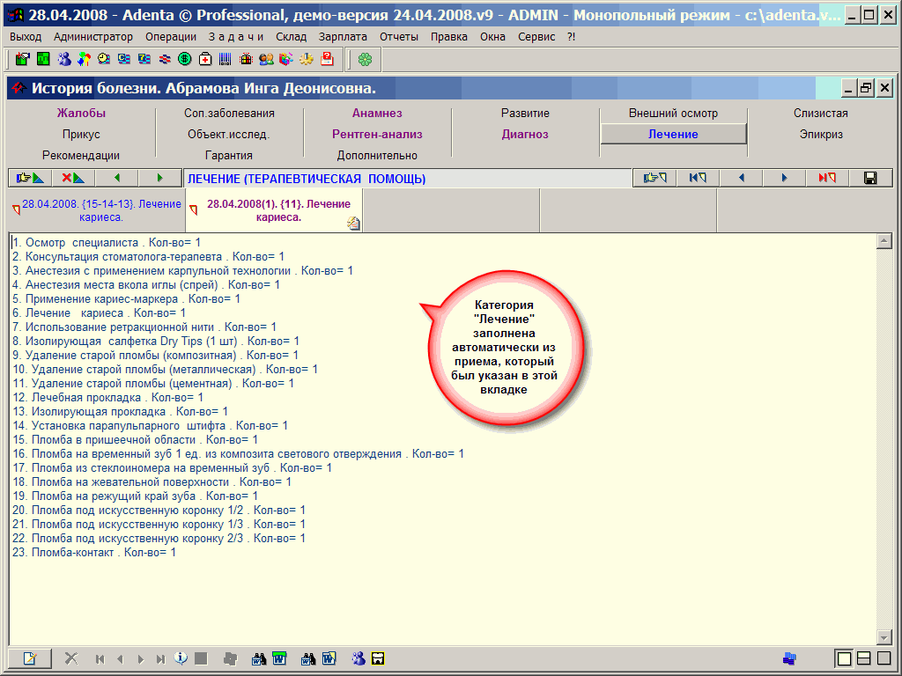902x676 pixels.
Task: Save record using the floppy disk icon
Action: 870,178
